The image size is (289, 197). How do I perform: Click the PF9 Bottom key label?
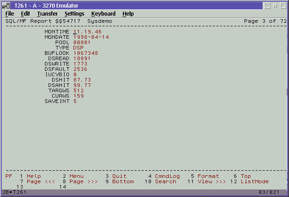click(123, 181)
